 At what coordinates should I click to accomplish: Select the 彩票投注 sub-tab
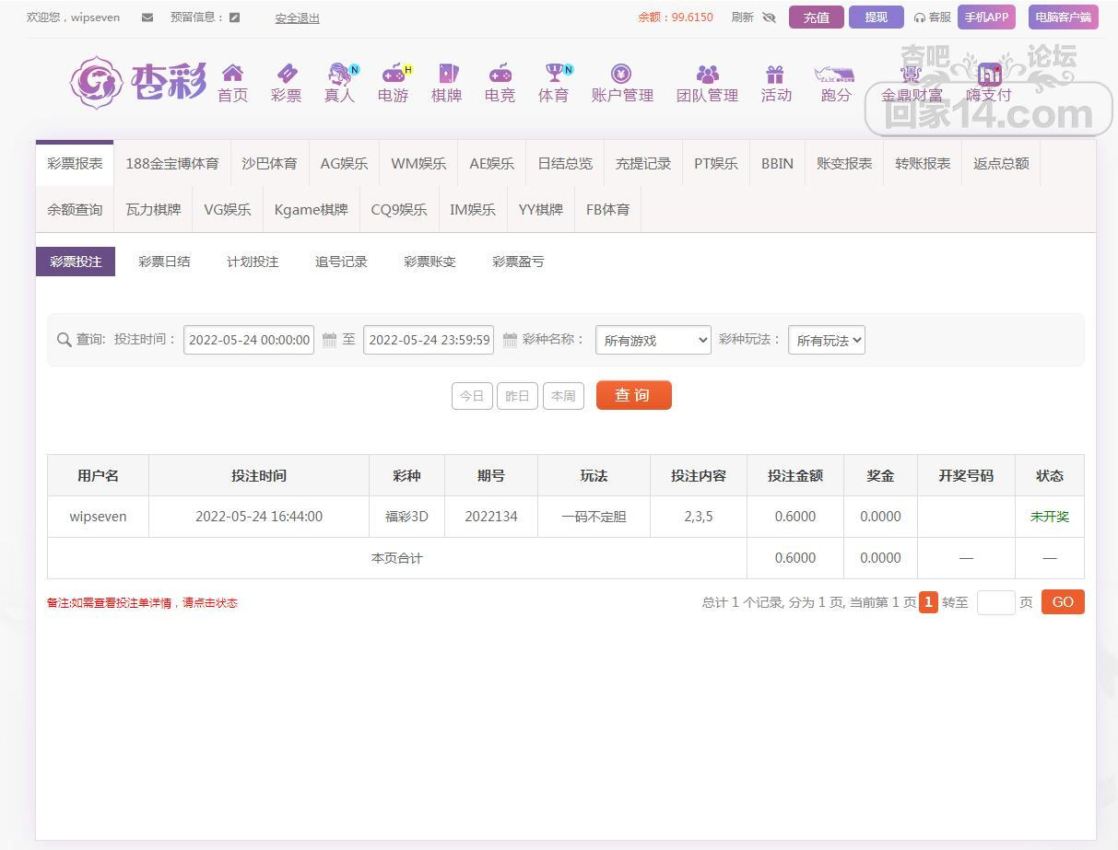pyautogui.click(x=76, y=262)
